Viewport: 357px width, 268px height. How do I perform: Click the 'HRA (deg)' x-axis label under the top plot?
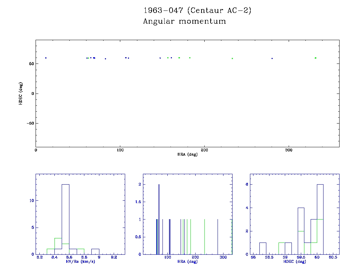[x=187, y=155]
